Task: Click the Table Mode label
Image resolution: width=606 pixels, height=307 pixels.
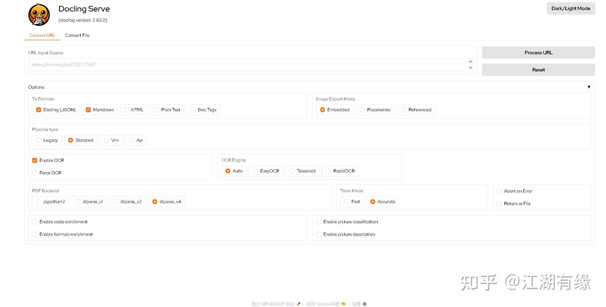Action: (x=352, y=191)
